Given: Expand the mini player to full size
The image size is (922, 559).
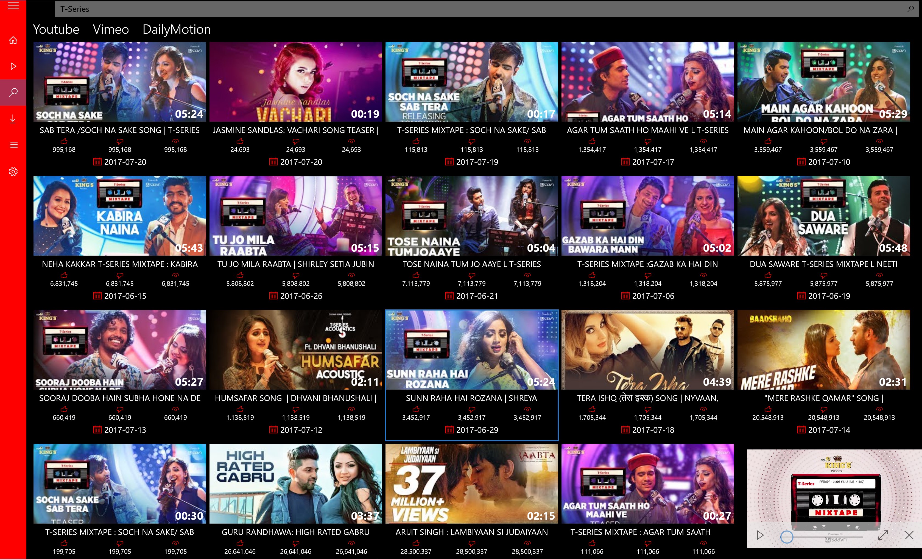Looking at the screenshot, I should [883, 535].
